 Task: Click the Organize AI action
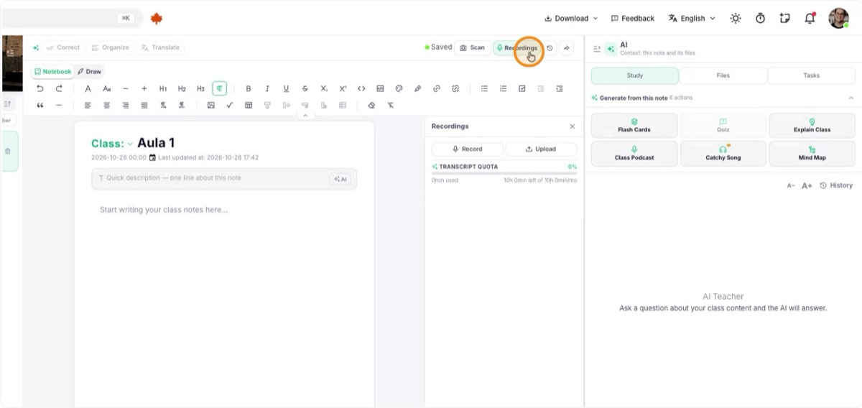(110, 47)
